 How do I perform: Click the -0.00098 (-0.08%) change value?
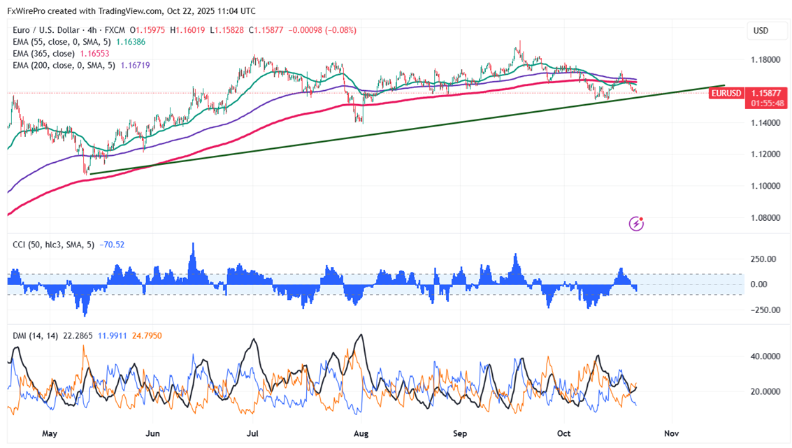322,30
